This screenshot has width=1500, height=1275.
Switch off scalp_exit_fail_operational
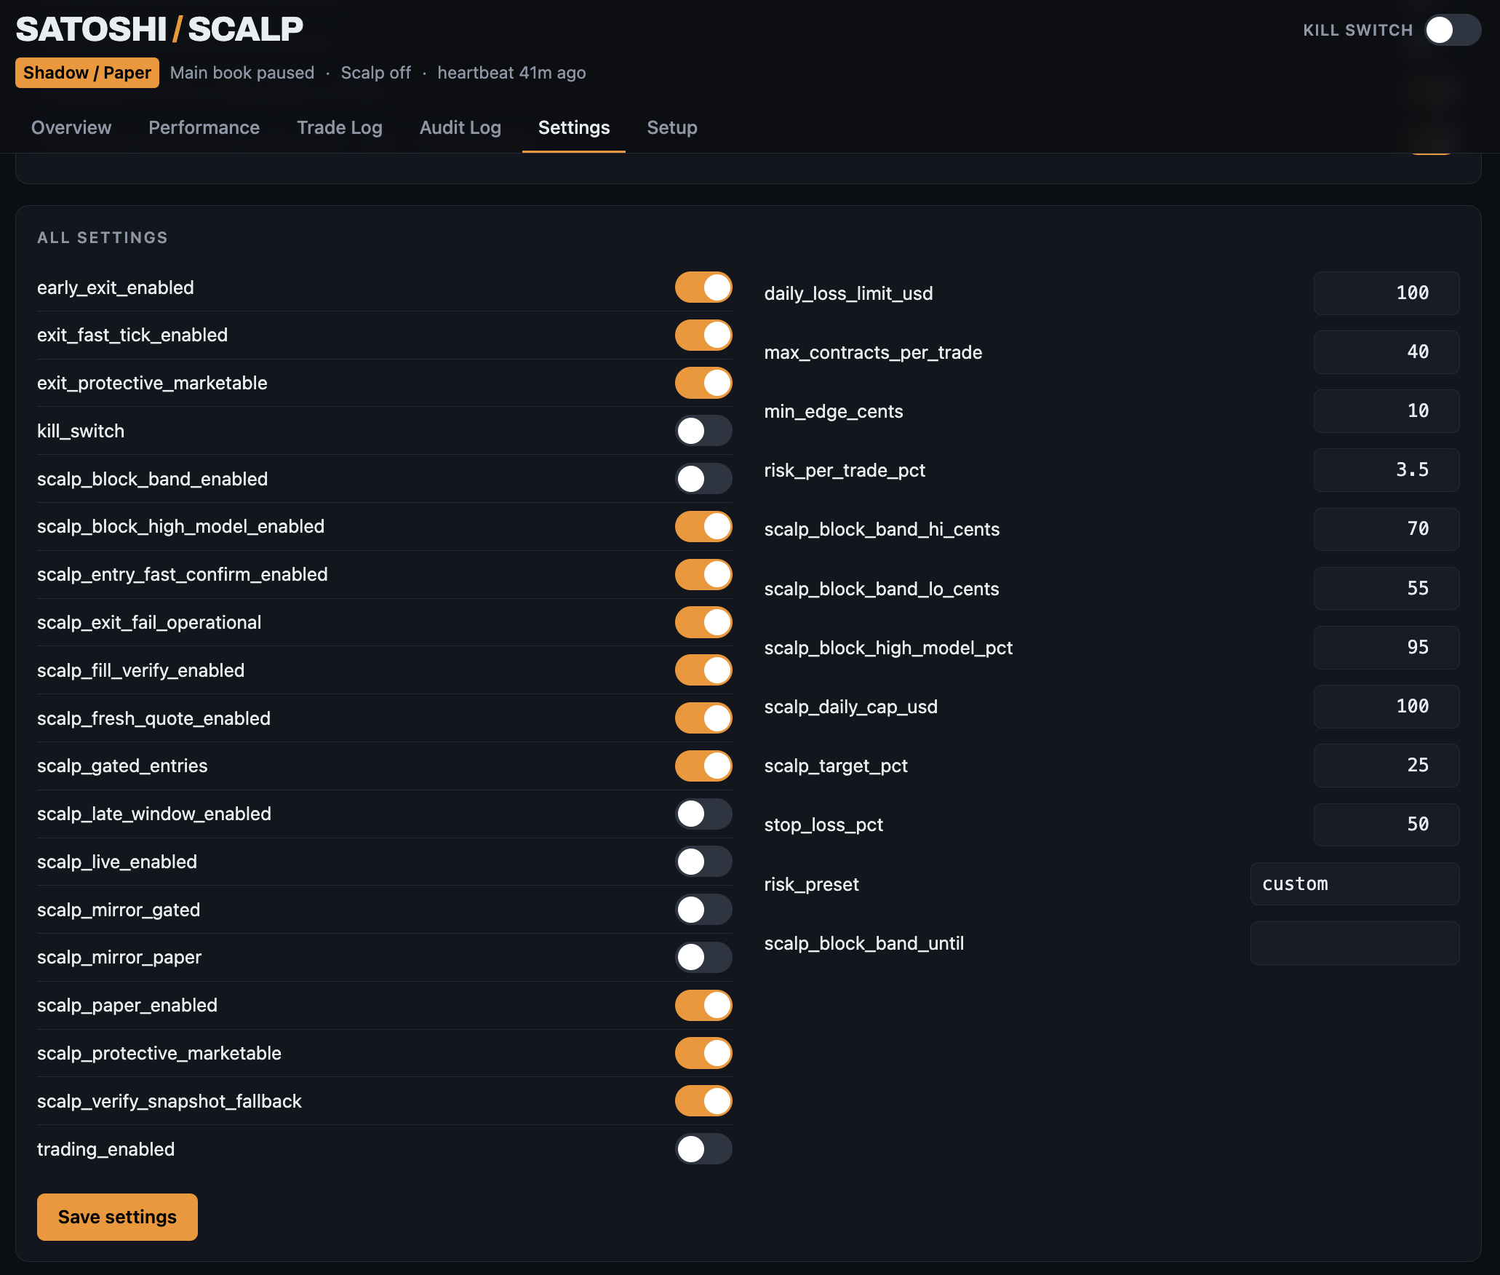point(703,622)
